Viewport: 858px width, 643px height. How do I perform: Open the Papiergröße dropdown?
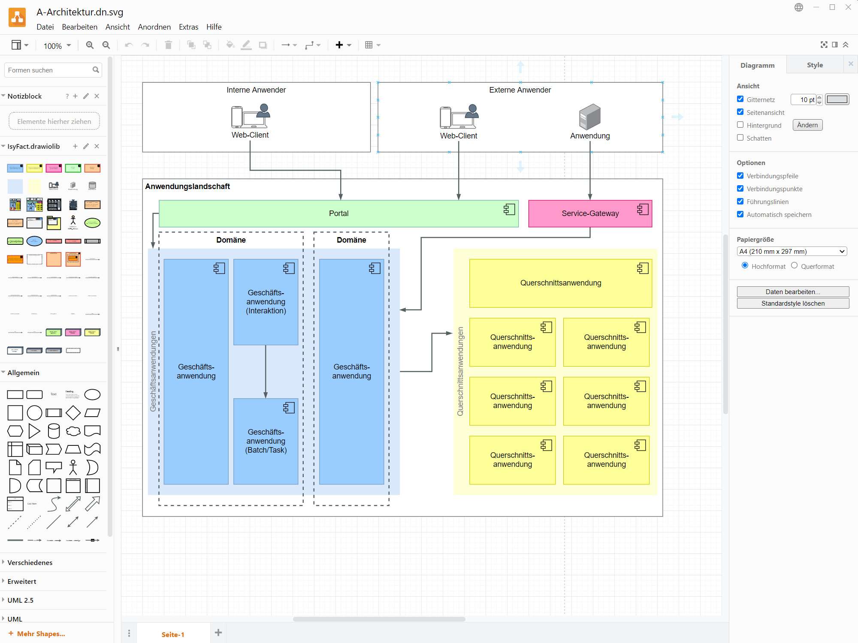[x=792, y=251]
